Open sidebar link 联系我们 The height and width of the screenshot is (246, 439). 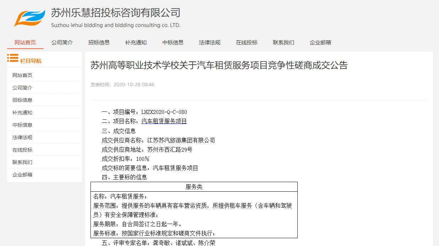22,162
